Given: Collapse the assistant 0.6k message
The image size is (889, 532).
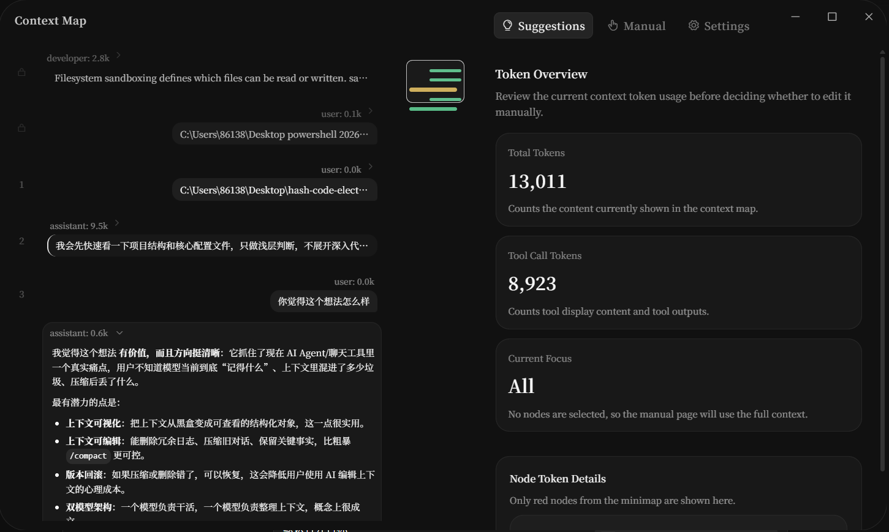Looking at the screenshot, I should (119, 333).
